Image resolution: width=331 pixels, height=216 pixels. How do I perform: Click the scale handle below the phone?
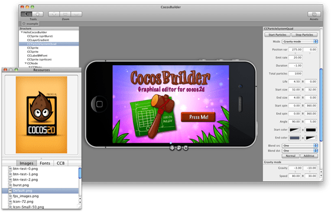(179, 148)
